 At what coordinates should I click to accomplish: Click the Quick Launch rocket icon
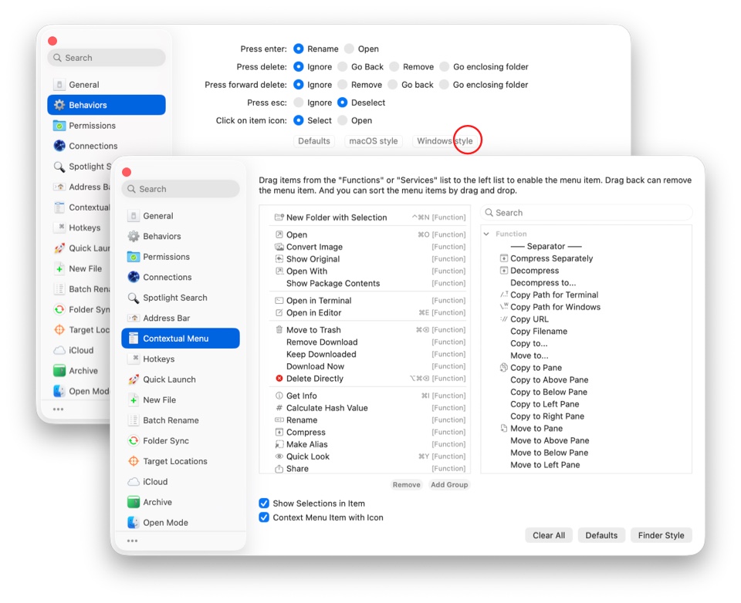[134, 379]
